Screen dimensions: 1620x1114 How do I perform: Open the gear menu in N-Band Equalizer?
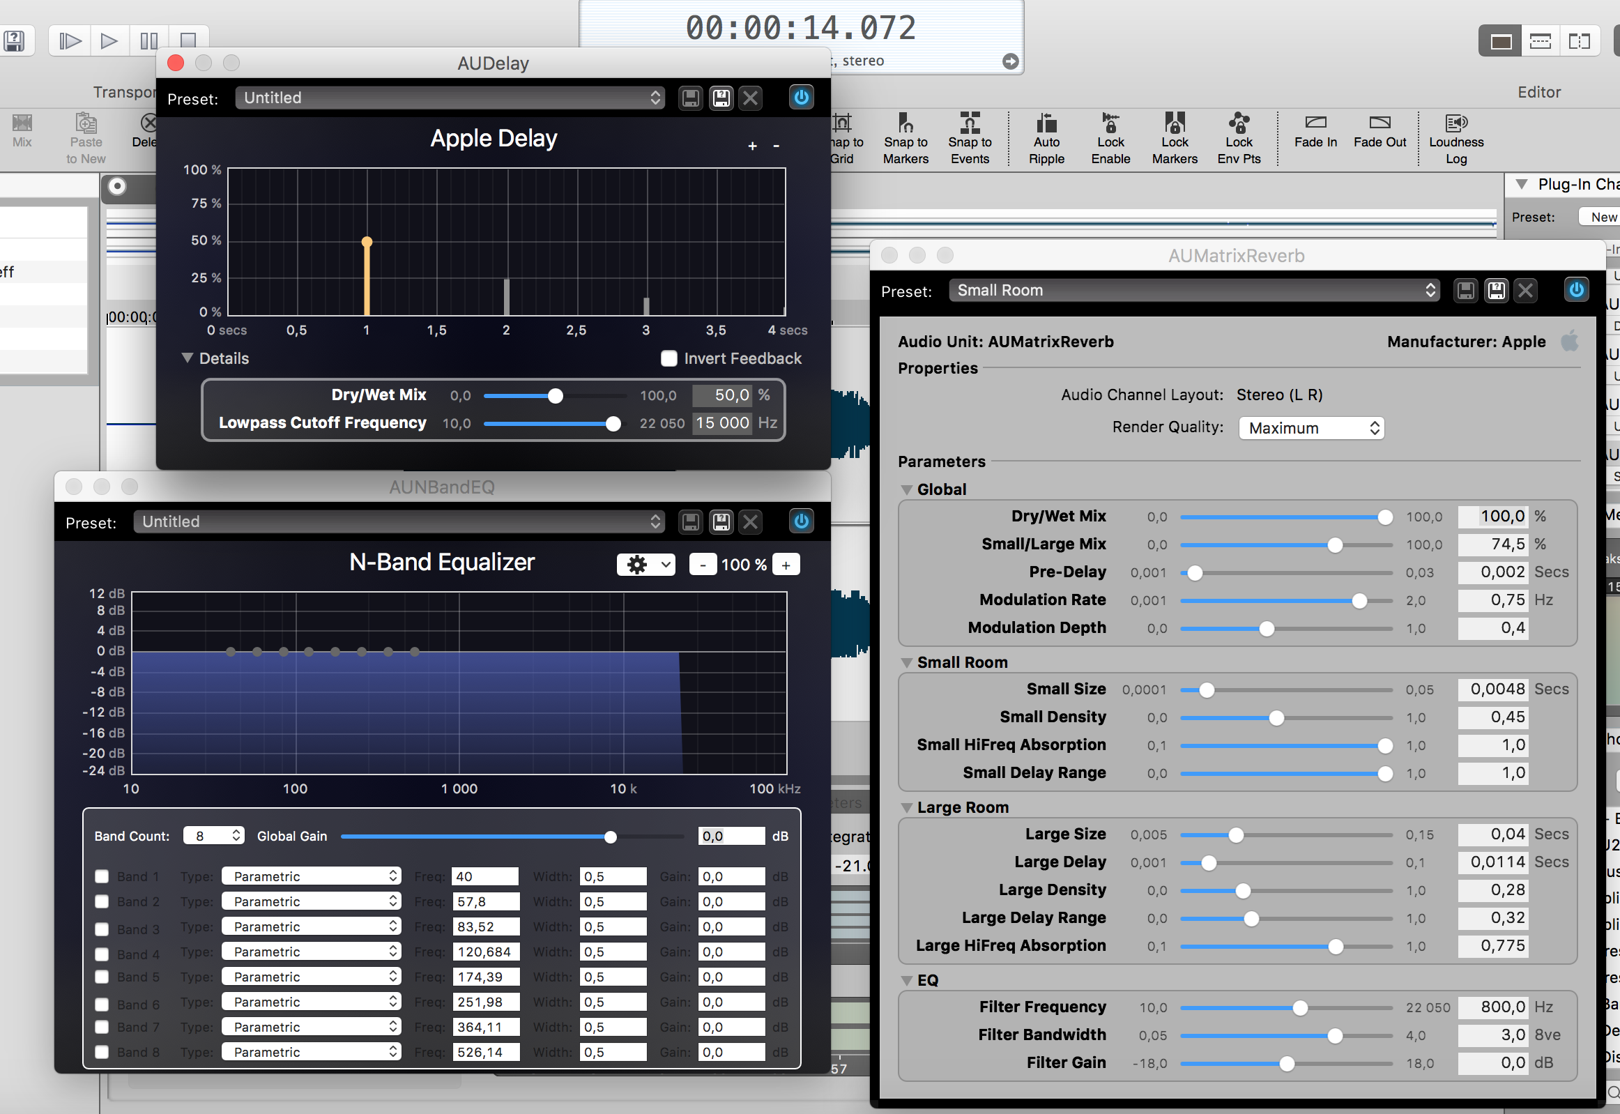645,564
